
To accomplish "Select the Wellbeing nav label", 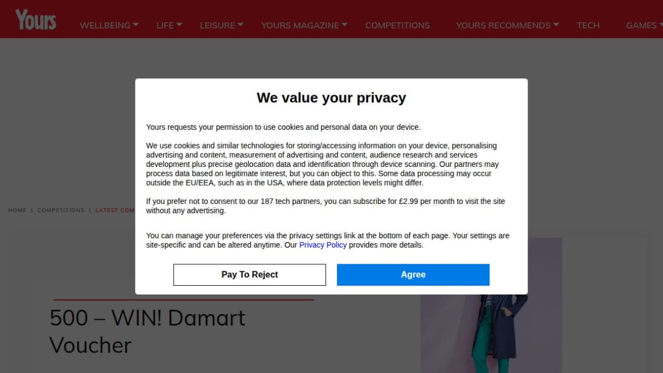I will point(105,25).
